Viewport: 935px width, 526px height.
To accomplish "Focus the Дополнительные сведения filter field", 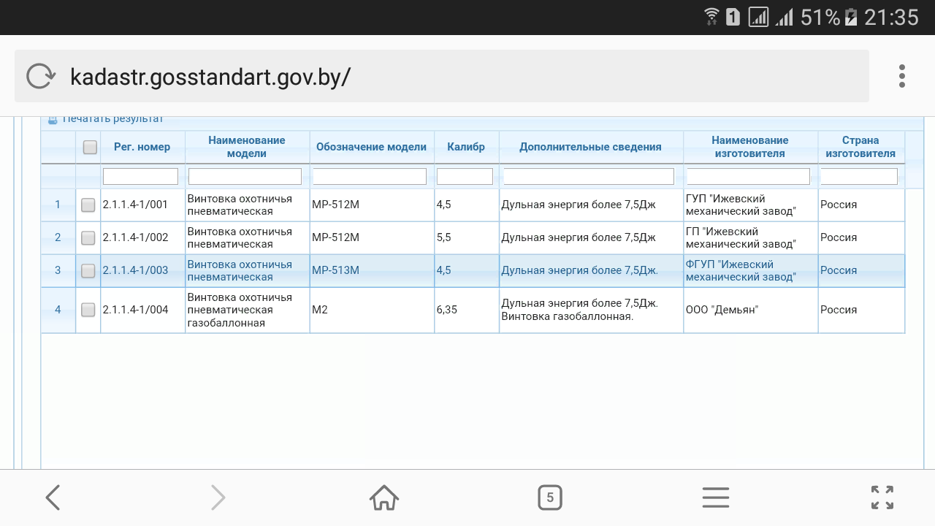I will (x=589, y=176).
